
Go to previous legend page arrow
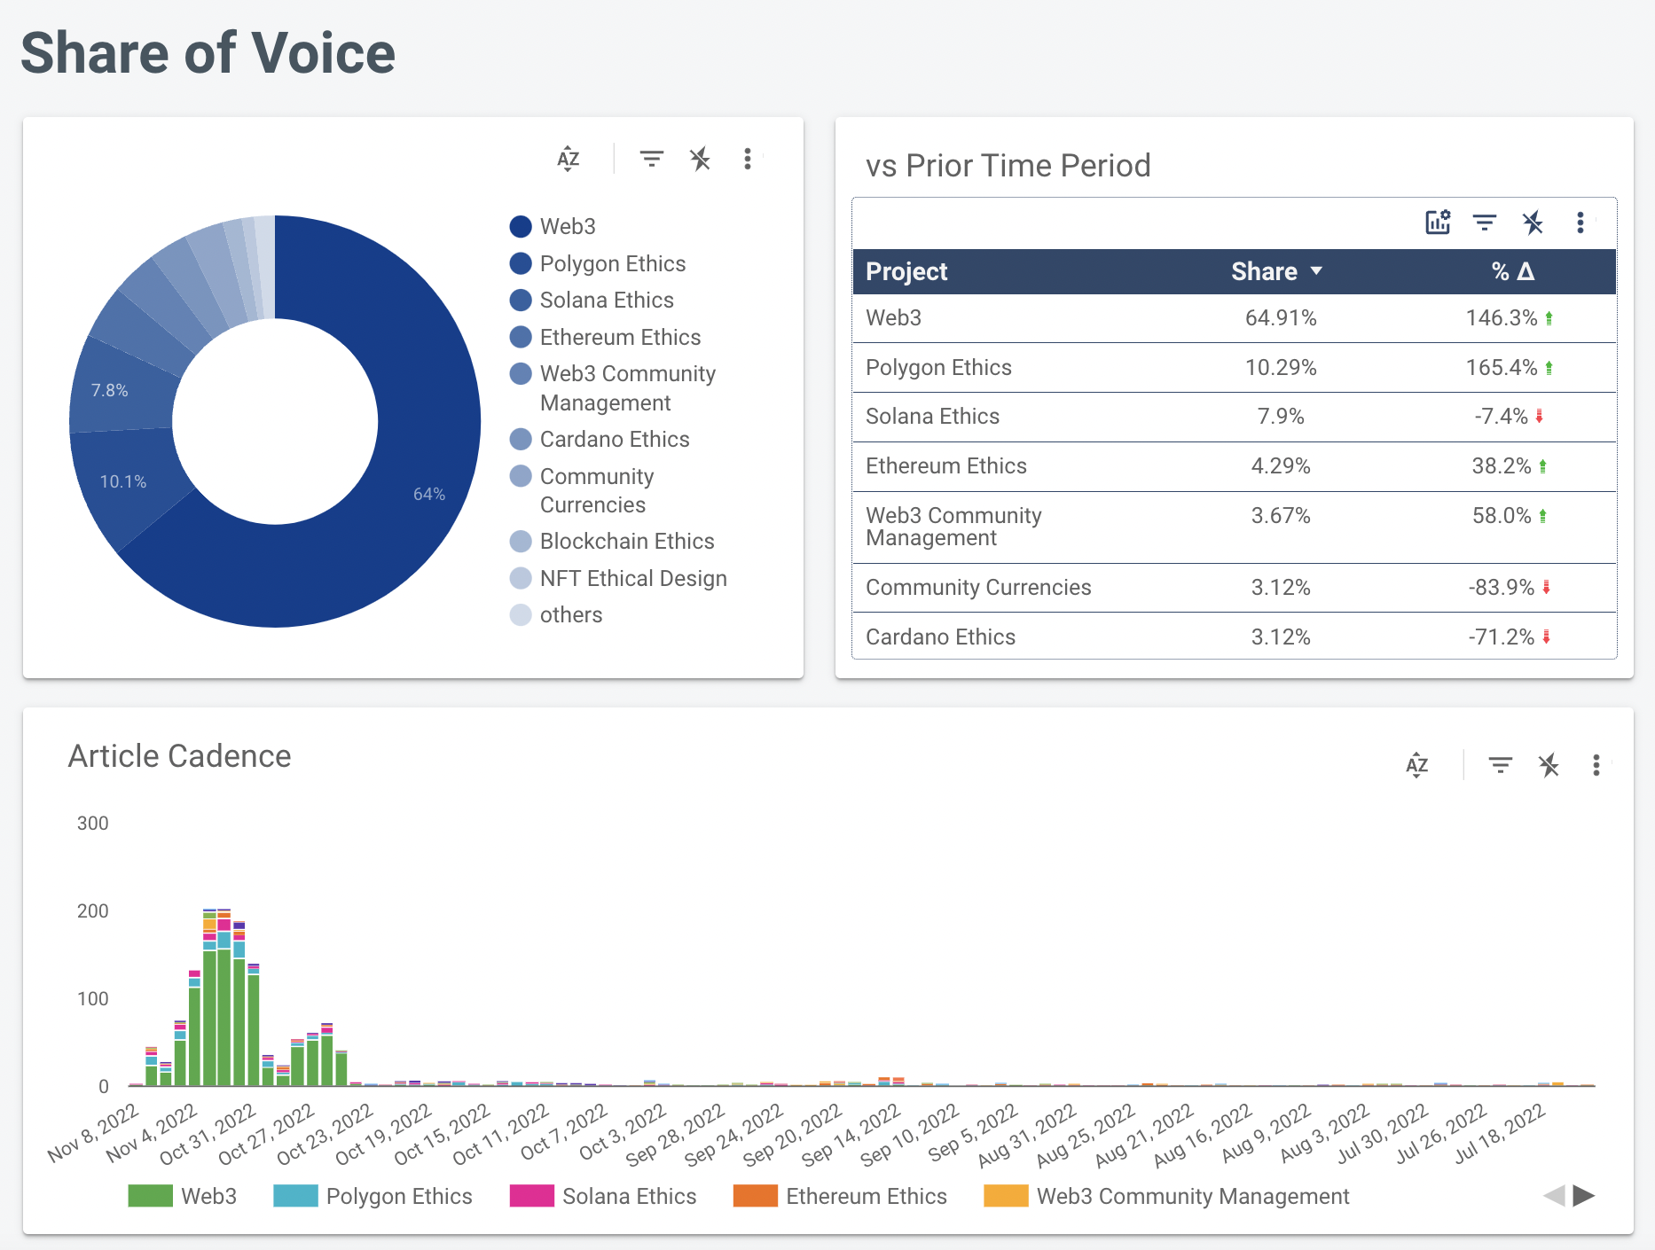(x=1554, y=1196)
